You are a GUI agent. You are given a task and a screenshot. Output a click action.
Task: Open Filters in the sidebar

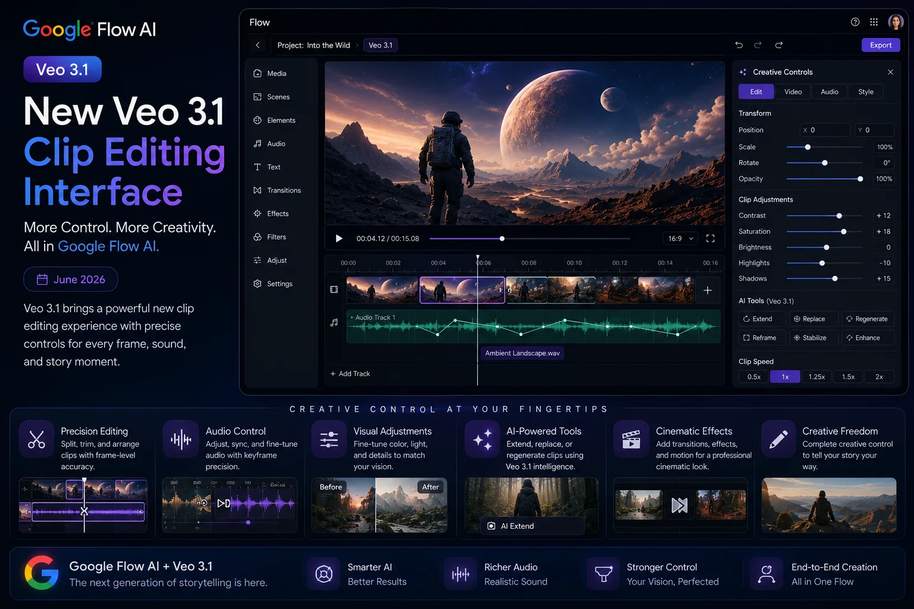coord(270,237)
